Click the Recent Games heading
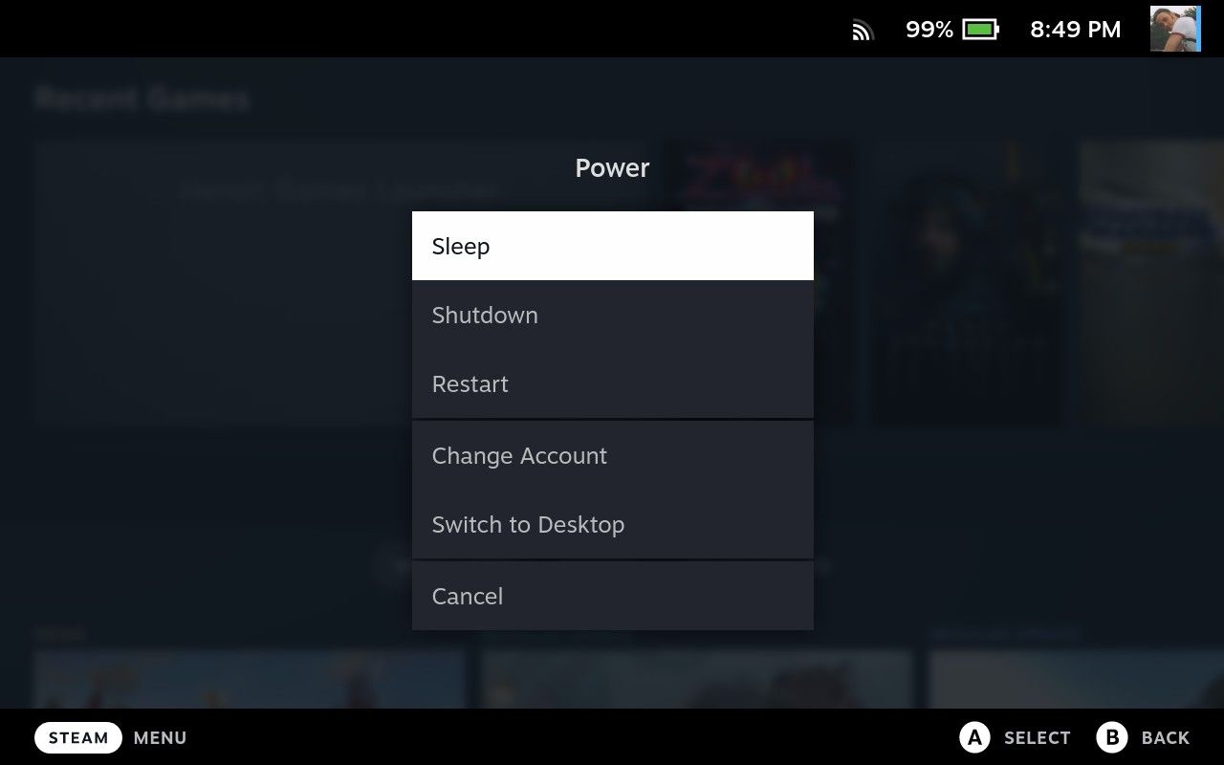Viewport: 1224px width, 765px height. click(143, 97)
